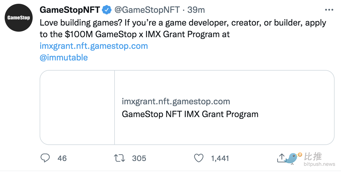Click the blue verified badge
The image size is (341, 172).
click(x=107, y=10)
